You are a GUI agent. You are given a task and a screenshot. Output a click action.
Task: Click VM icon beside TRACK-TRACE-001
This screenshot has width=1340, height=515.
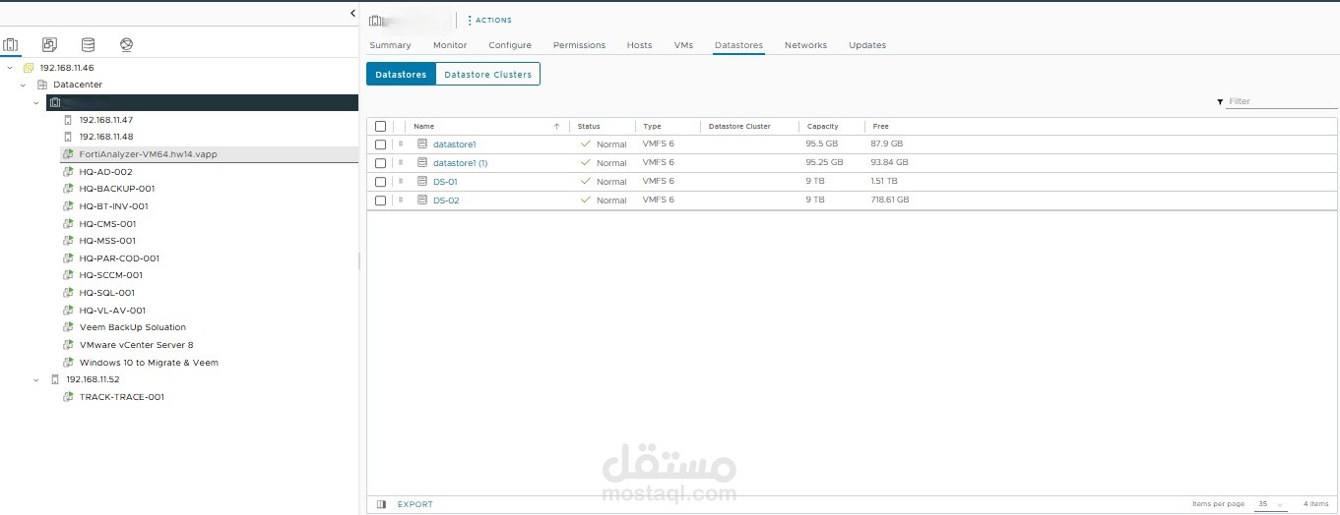pos(68,397)
